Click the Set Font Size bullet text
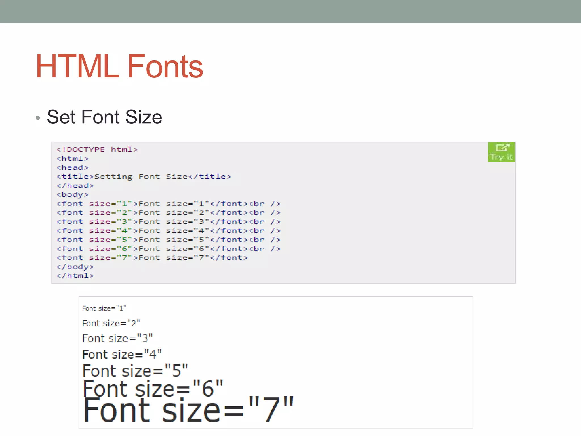The image size is (581, 436). tap(104, 117)
